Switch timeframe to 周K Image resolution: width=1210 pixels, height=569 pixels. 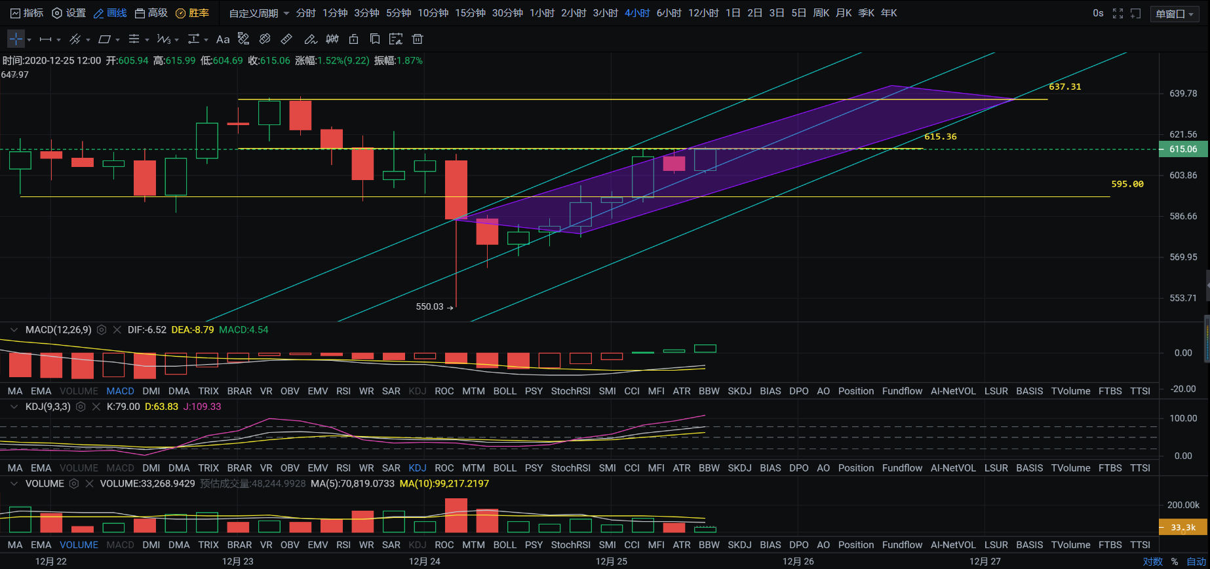point(821,13)
